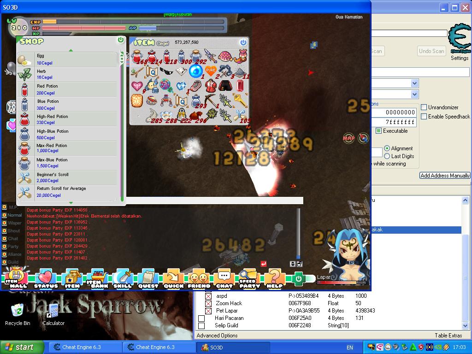Click the sunglasses item in inventory
The image size is (472, 354).
[x=166, y=71]
